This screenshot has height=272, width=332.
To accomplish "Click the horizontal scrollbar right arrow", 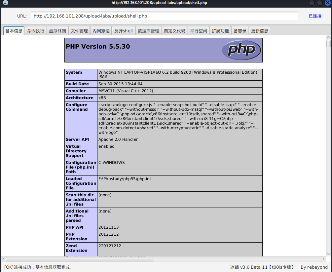I will tap(323, 259).
